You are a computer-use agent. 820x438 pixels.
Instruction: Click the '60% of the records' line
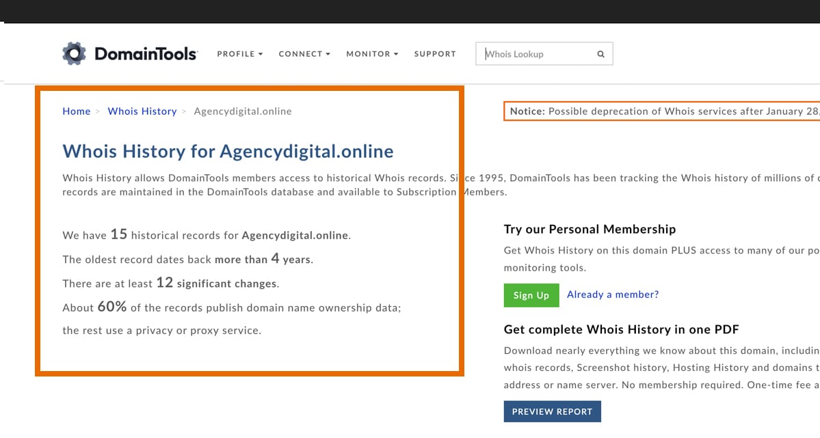click(232, 307)
